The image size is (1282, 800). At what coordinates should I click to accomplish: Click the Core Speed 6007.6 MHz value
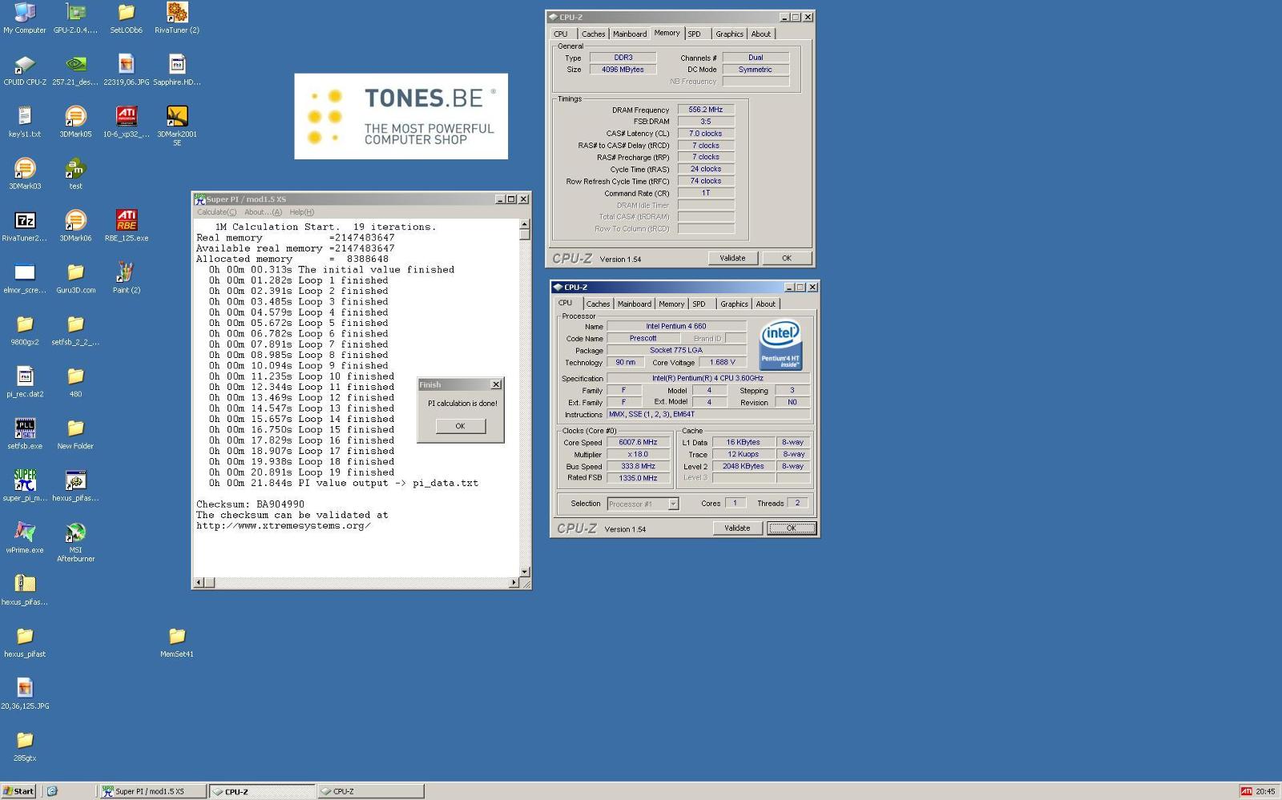[638, 442]
